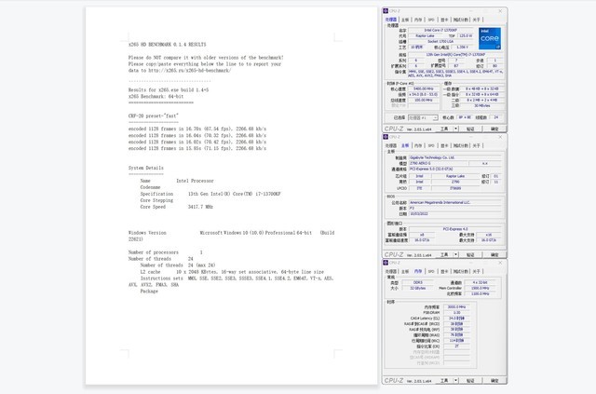This screenshot has height=394, width=596.
Task: Click CPU-Z title icon in memory window
Action: point(386,263)
